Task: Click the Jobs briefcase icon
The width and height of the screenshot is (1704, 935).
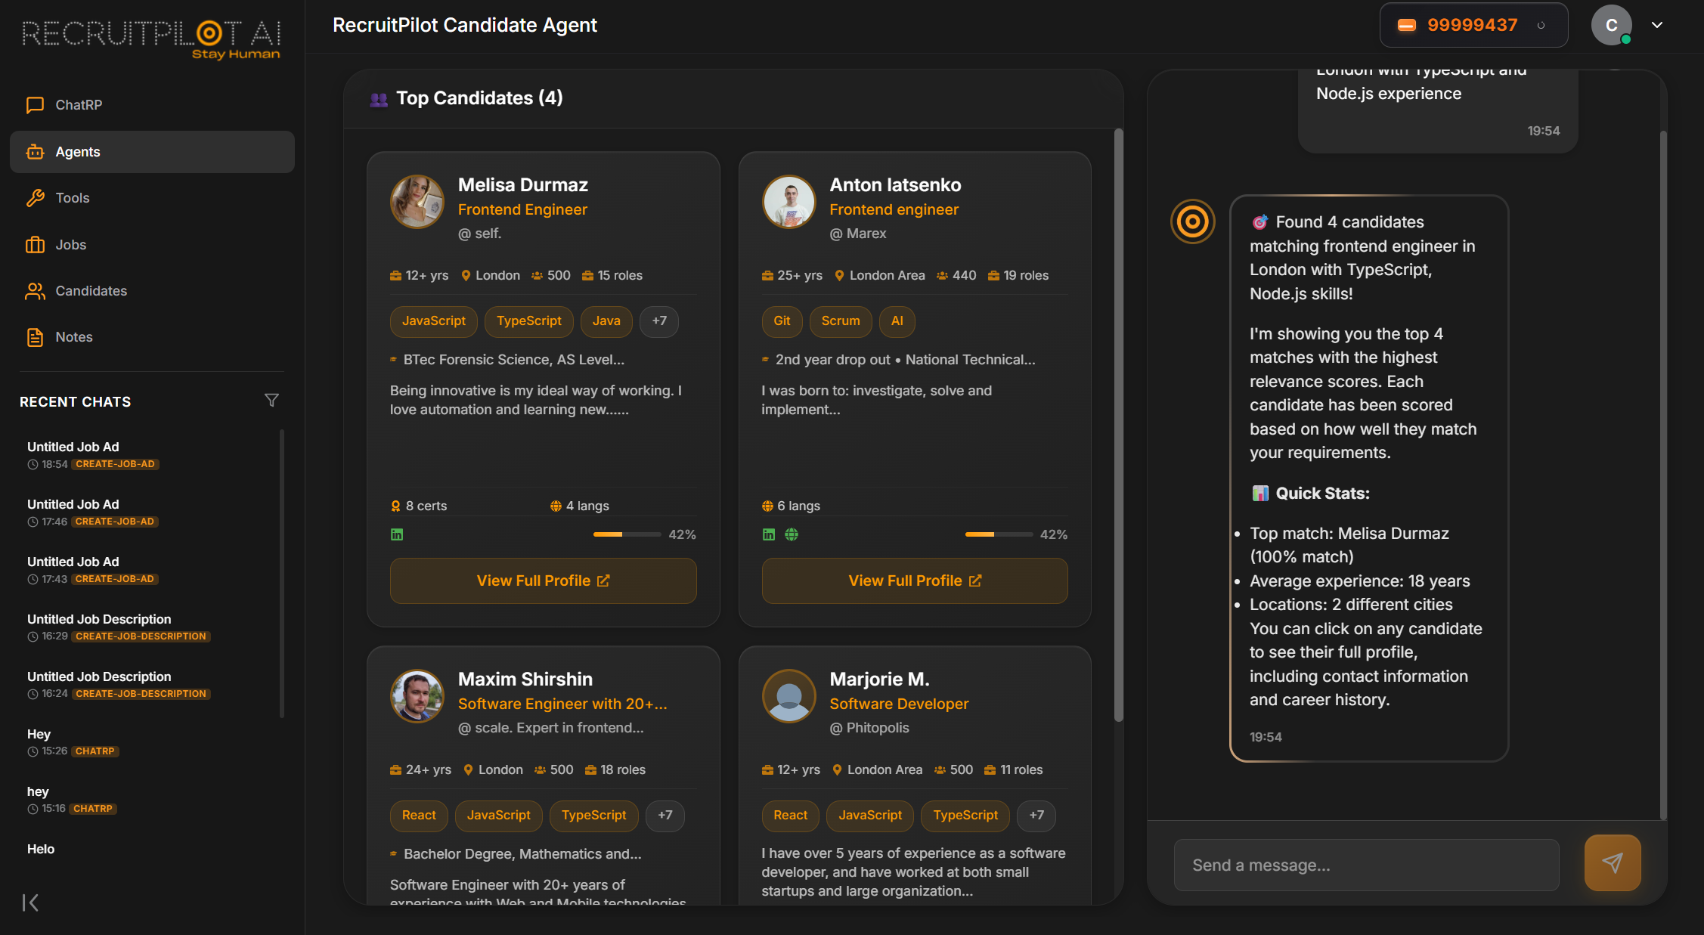Action: click(x=35, y=245)
